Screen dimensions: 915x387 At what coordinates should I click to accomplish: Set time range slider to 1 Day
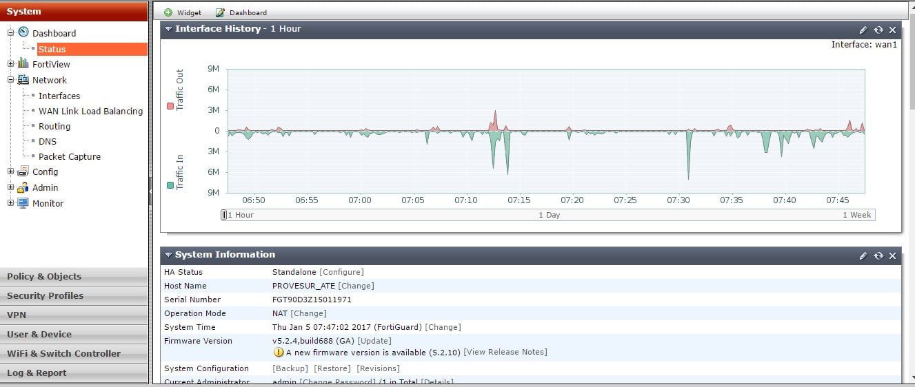549,215
